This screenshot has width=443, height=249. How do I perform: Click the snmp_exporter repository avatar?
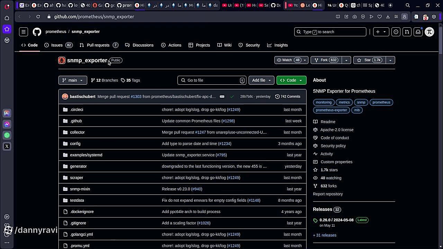tap(62, 61)
